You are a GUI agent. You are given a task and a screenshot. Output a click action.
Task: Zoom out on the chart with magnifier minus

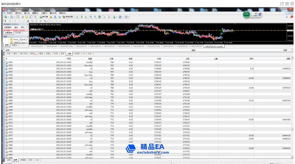(x=95, y=17)
